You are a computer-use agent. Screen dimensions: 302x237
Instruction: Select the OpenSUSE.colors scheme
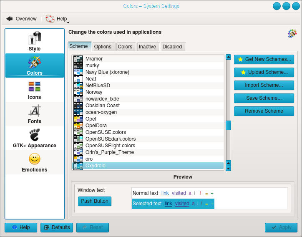tap(148, 132)
